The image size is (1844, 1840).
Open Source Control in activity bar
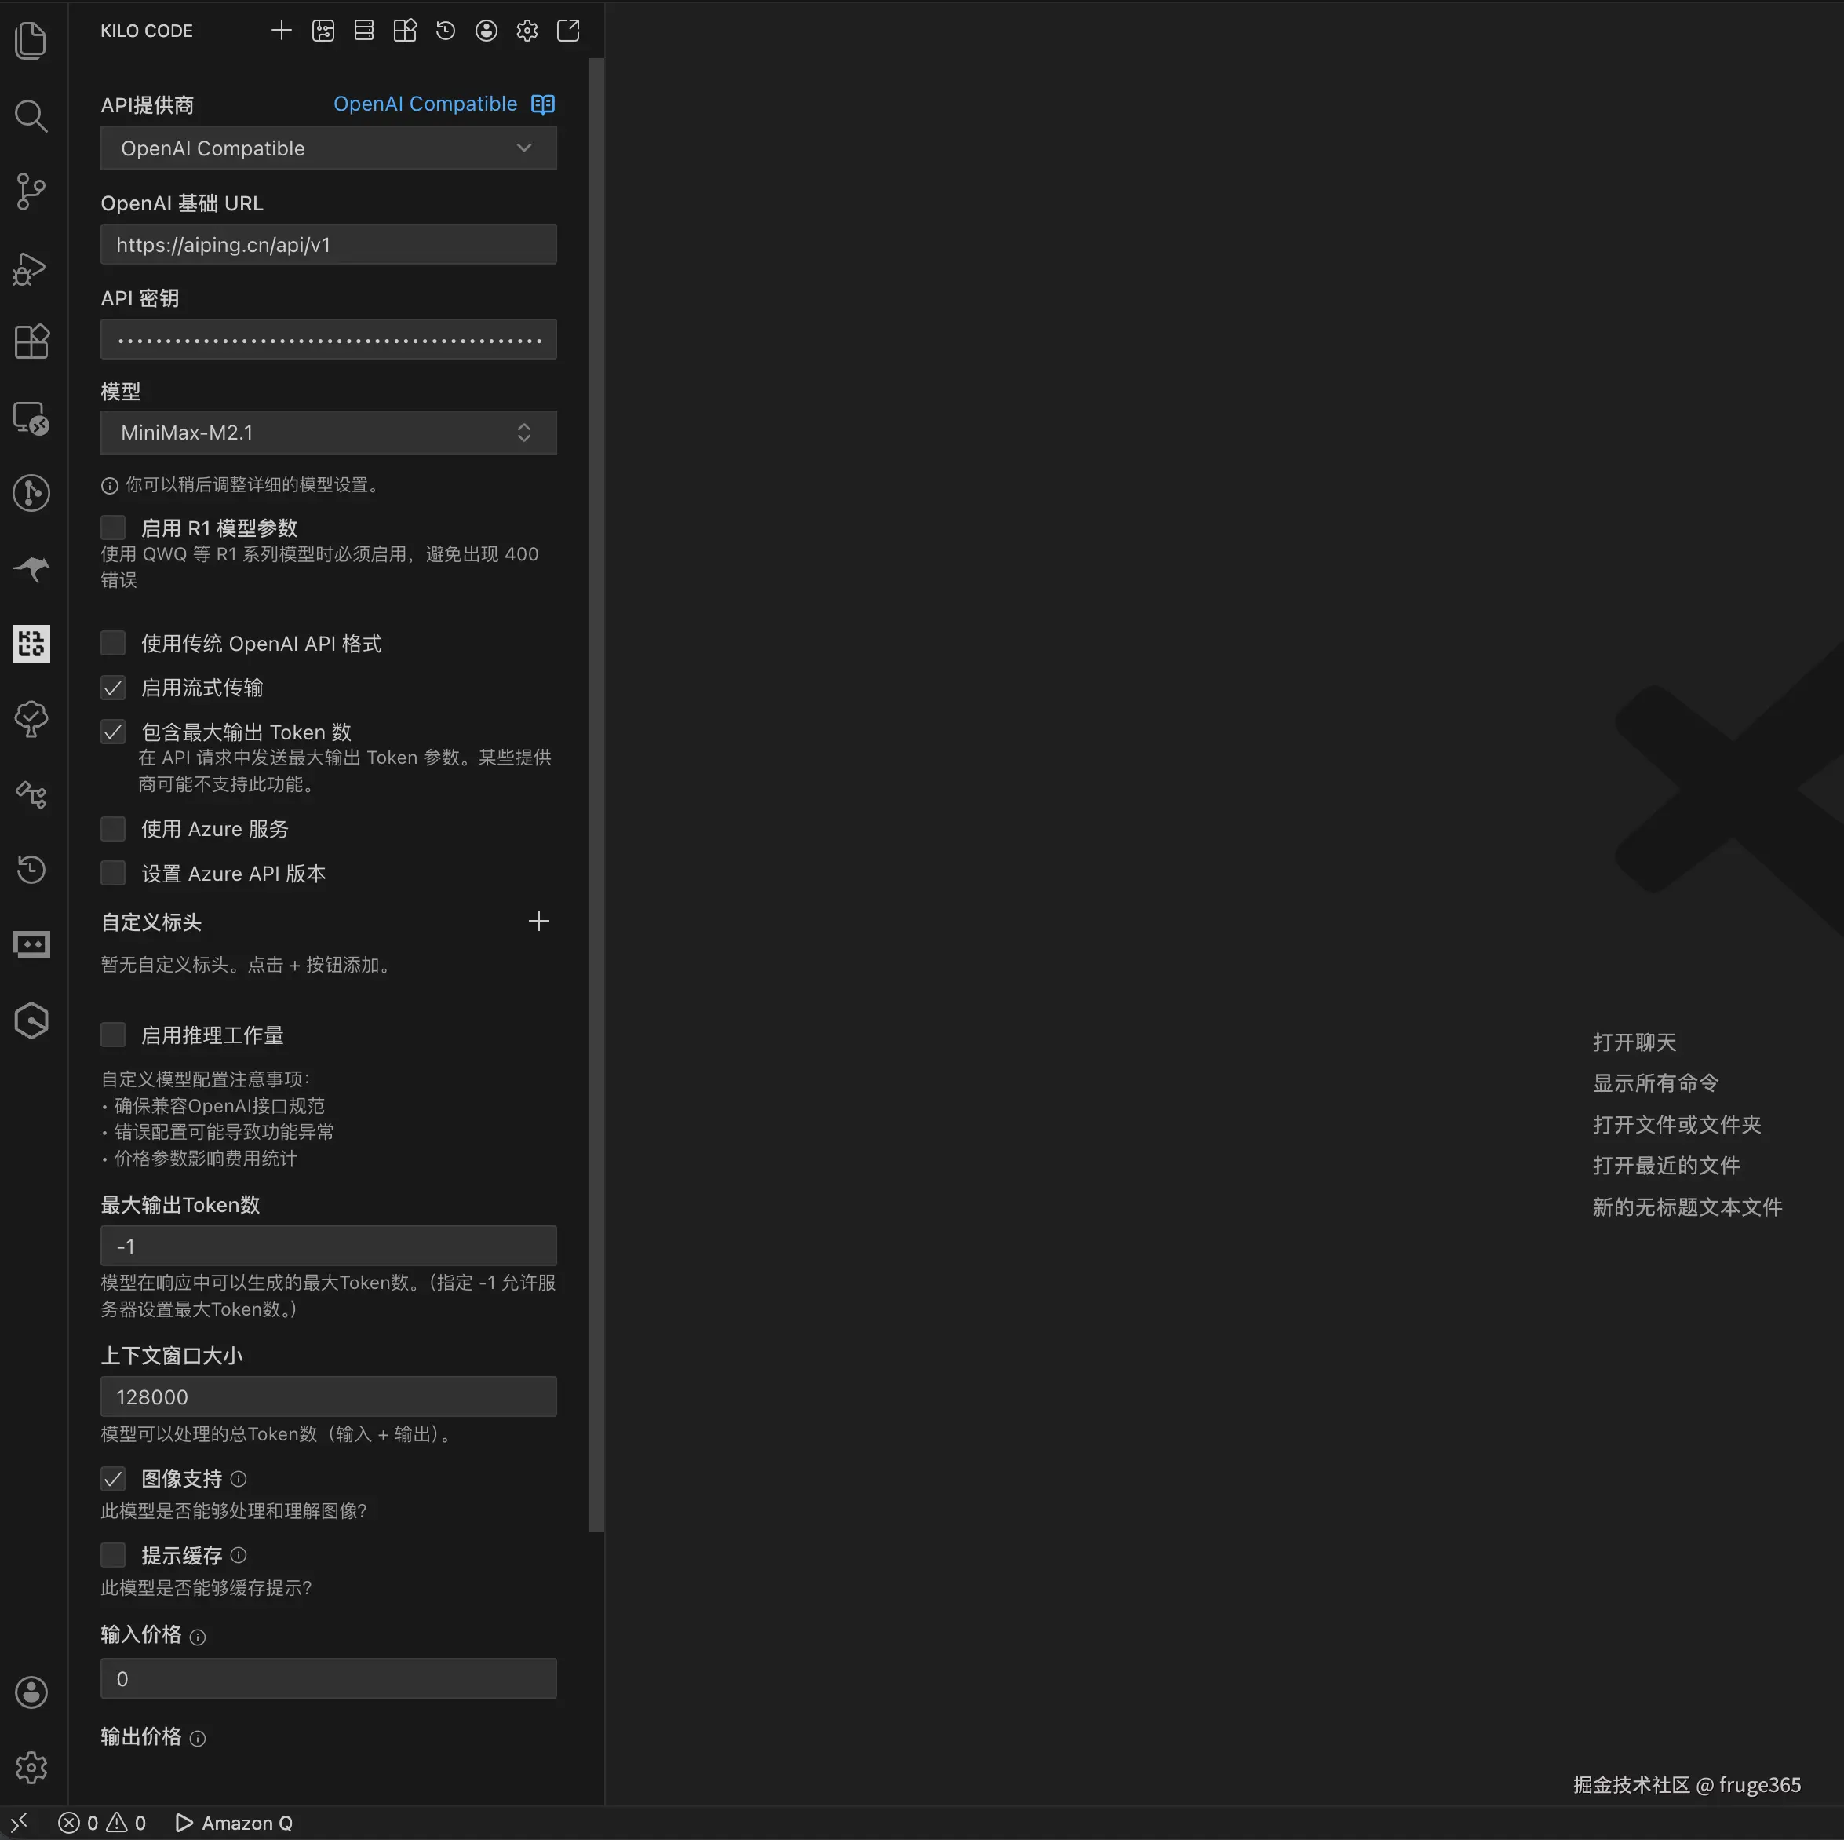click(x=31, y=191)
